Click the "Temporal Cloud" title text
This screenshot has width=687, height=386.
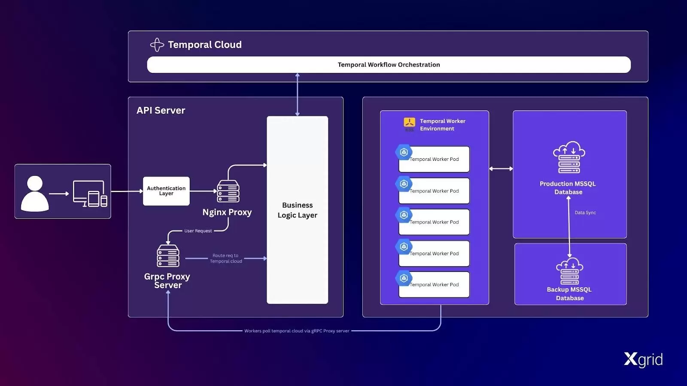pos(205,45)
